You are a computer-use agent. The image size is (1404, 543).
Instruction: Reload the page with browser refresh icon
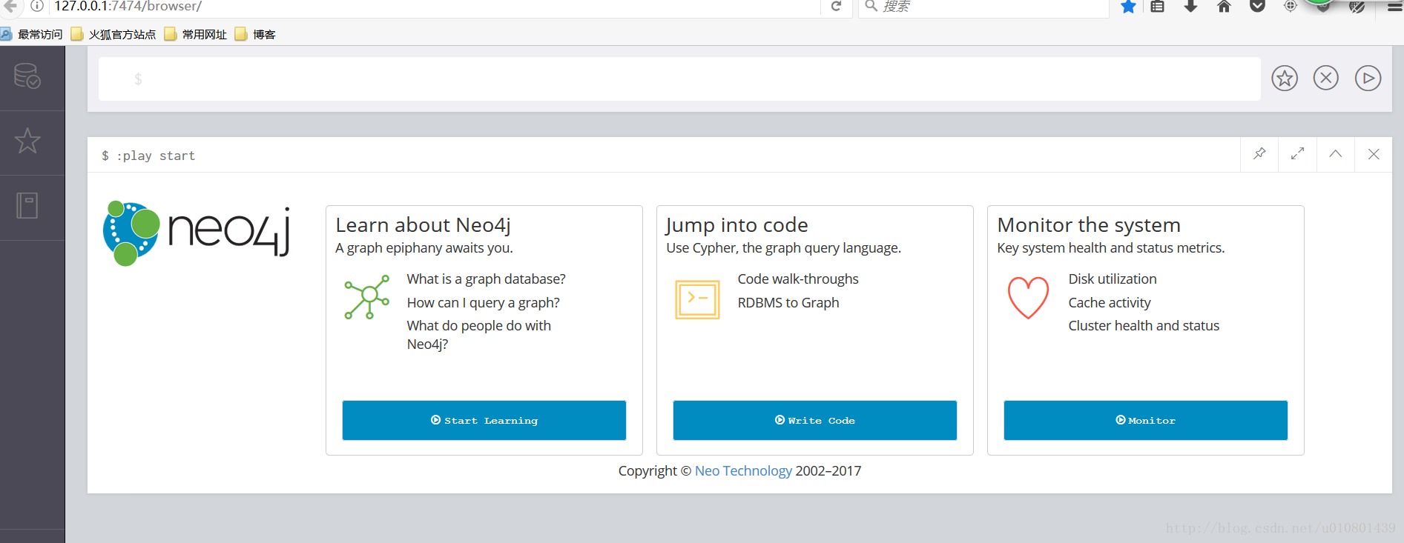pos(836,6)
